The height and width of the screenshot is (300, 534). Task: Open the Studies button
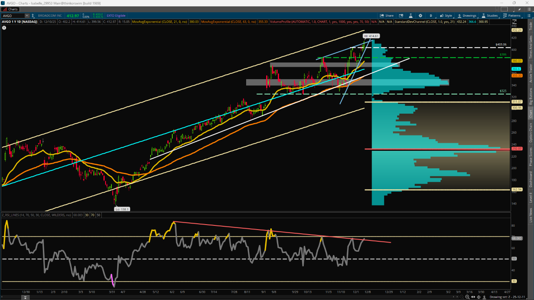tap(489, 16)
